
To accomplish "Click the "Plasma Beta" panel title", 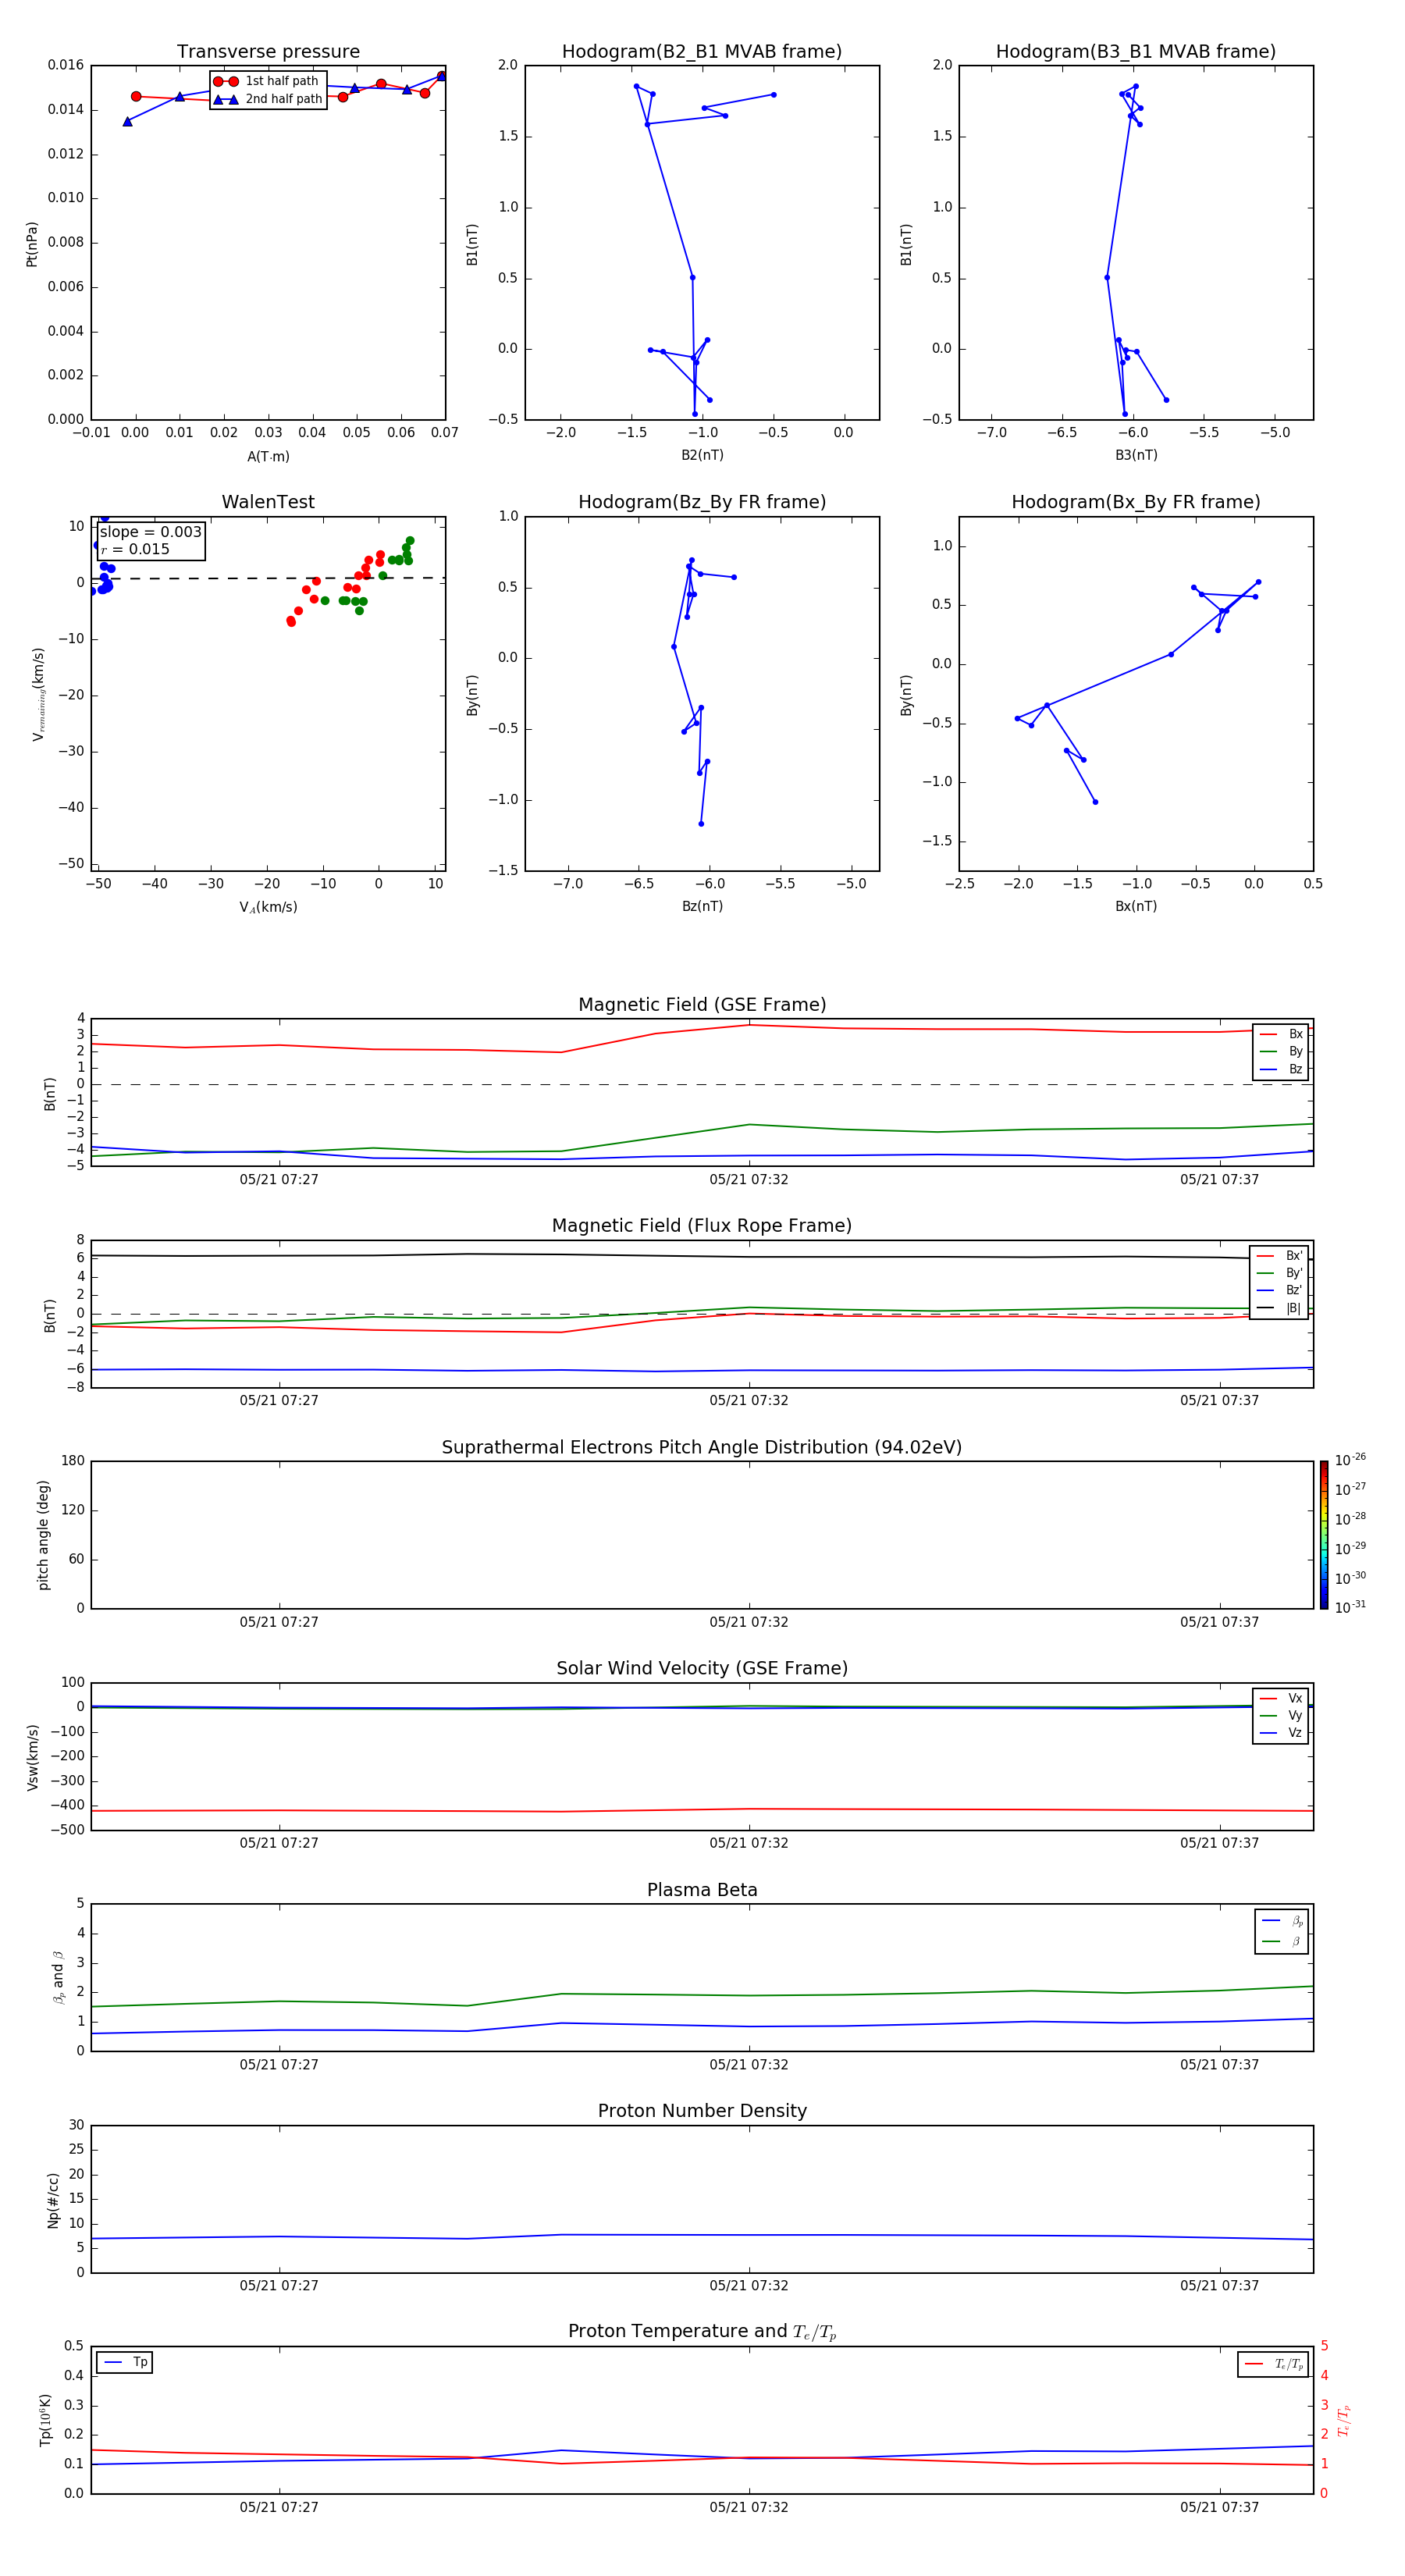I will coord(702,1890).
